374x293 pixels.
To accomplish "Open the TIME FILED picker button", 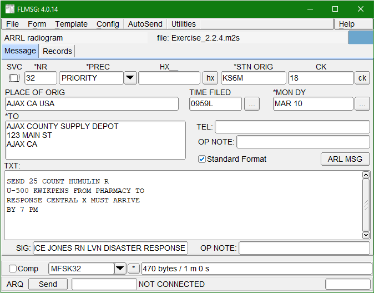I will tap(251, 104).
